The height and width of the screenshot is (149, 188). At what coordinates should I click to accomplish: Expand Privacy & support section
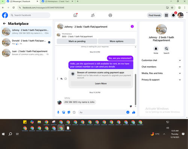[161, 80]
